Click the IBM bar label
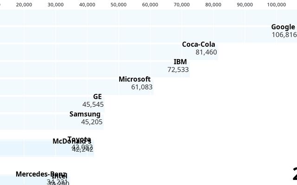The height and width of the screenshot is (185, 297). [180, 62]
